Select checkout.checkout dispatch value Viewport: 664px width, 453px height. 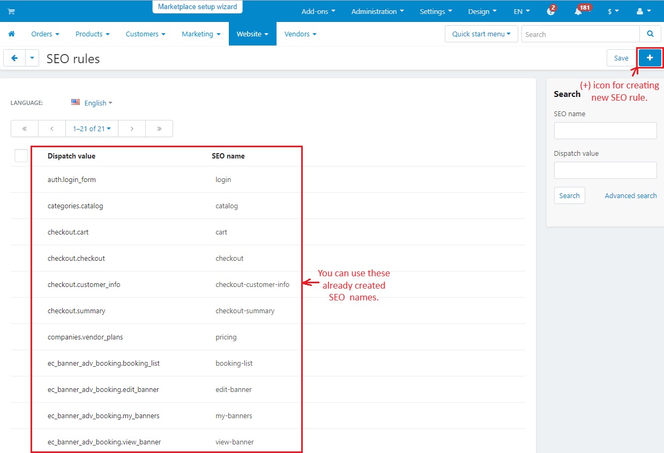click(x=76, y=258)
